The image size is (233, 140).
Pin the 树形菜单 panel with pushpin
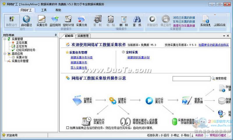tap(56, 35)
